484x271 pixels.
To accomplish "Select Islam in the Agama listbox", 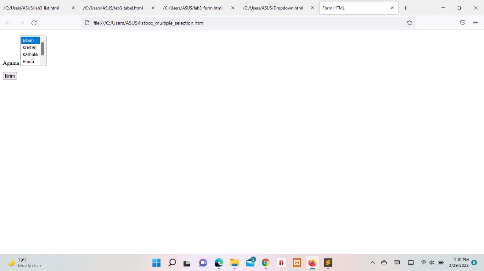I will click(x=30, y=40).
